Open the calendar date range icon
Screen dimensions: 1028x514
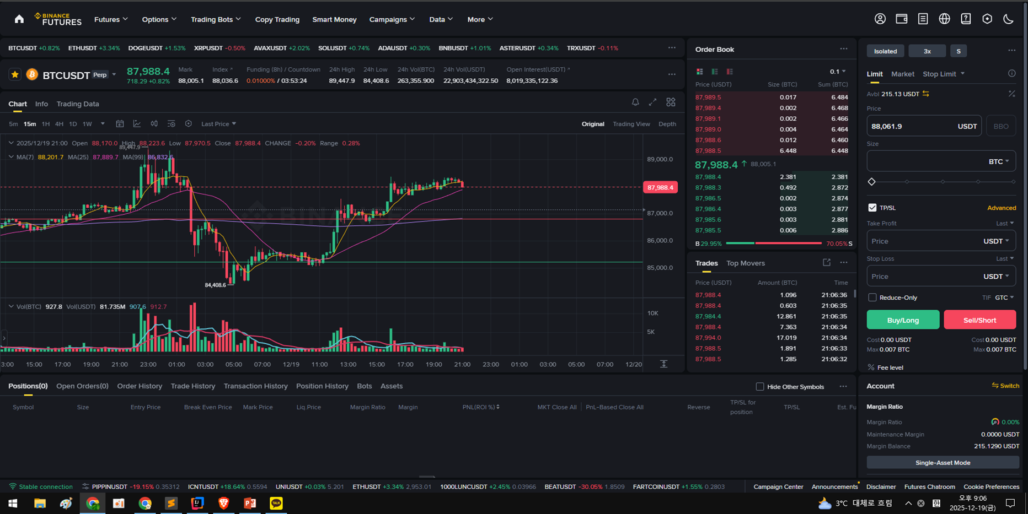(x=120, y=124)
